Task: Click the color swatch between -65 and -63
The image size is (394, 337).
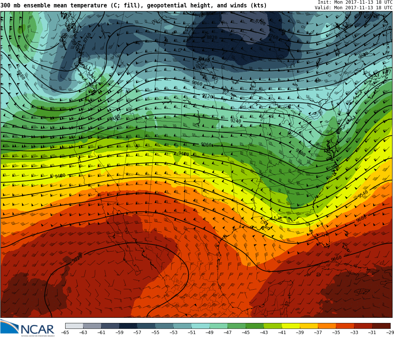Action: tap(74, 326)
